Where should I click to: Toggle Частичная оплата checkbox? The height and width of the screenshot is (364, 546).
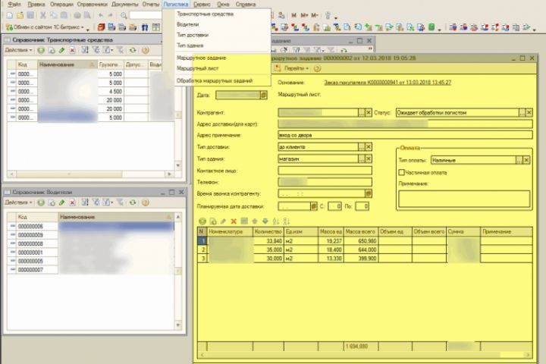point(401,172)
